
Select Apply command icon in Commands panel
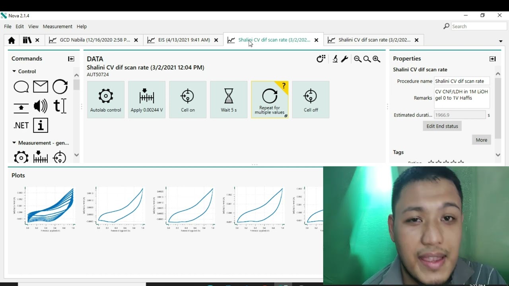(x=41, y=158)
